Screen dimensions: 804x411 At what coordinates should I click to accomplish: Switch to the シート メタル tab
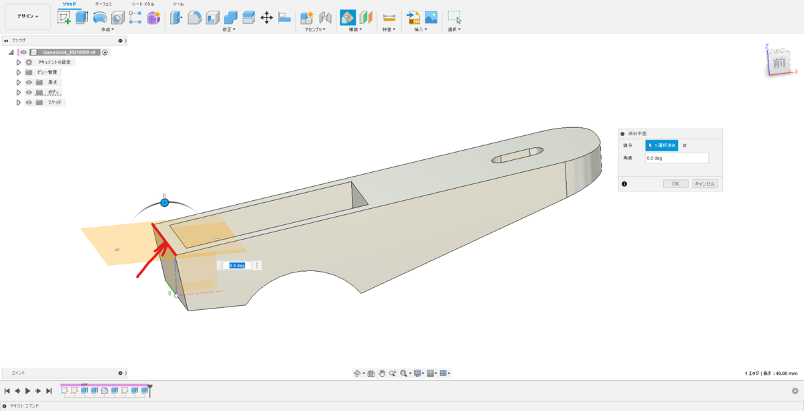(x=143, y=4)
